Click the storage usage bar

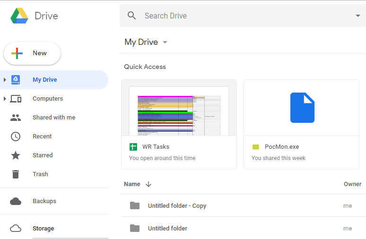coord(70,238)
